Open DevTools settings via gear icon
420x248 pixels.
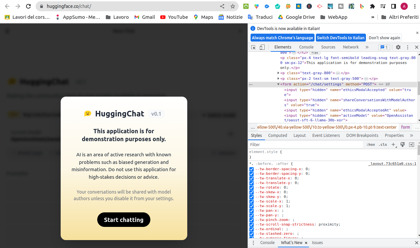coord(398,47)
